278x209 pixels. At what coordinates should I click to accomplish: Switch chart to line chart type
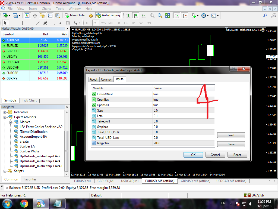tap(143, 16)
